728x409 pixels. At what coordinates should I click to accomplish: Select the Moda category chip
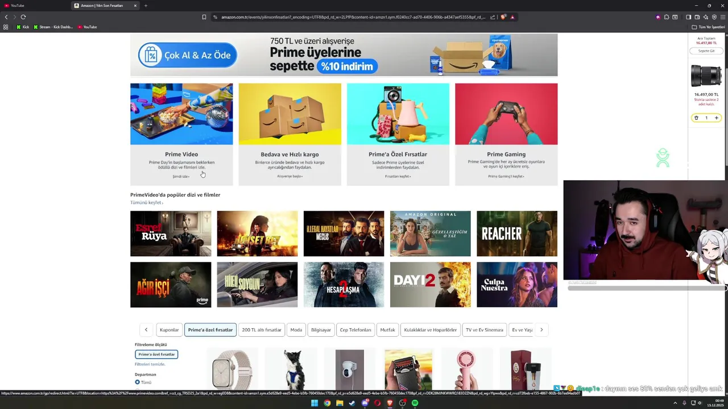296,329
